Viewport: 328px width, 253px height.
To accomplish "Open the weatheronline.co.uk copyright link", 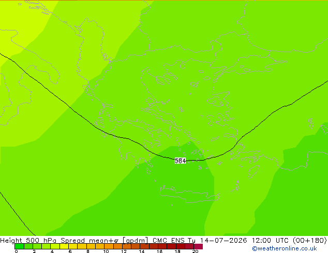I will point(285,248).
